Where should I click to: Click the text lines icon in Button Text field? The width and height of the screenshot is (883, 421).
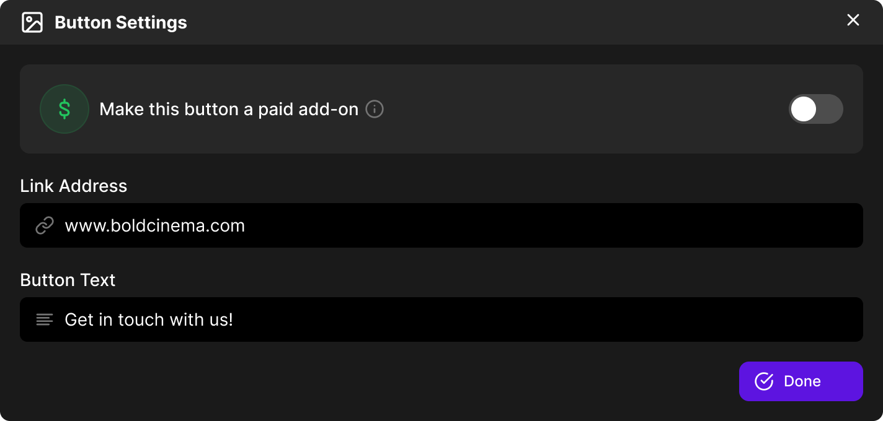(44, 319)
